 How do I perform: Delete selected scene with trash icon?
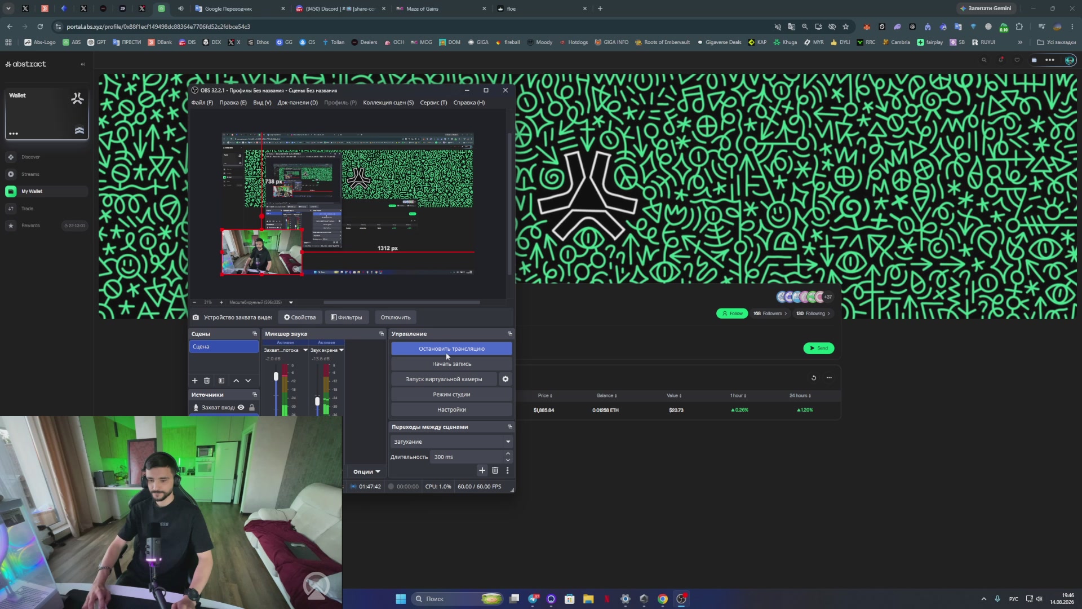click(207, 381)
